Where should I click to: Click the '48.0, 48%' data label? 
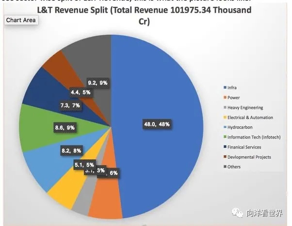click(x=157, y=124)
